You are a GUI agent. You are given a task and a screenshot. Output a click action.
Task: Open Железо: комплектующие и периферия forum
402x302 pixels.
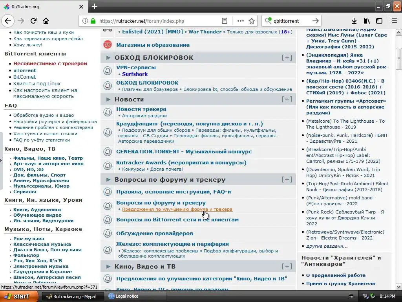pyautogui.click(x=172, y=244)
